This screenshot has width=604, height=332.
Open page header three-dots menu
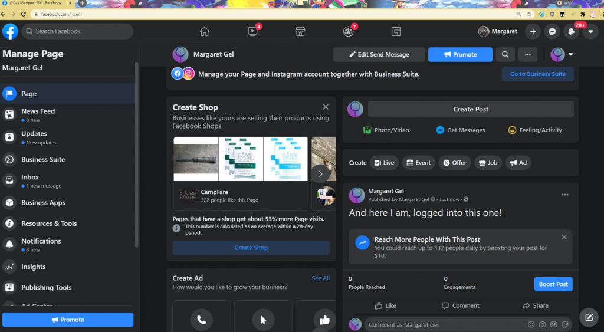[528, 54]
